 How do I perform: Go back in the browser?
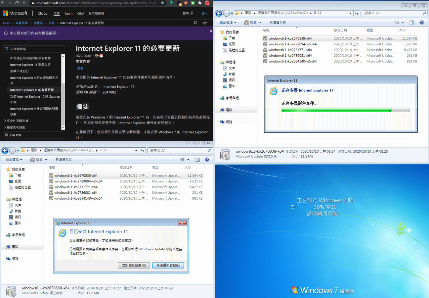coord(3,3)
